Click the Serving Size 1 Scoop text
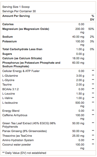The width and height of the screenshot is (97, 157). (x=16, y=7)
